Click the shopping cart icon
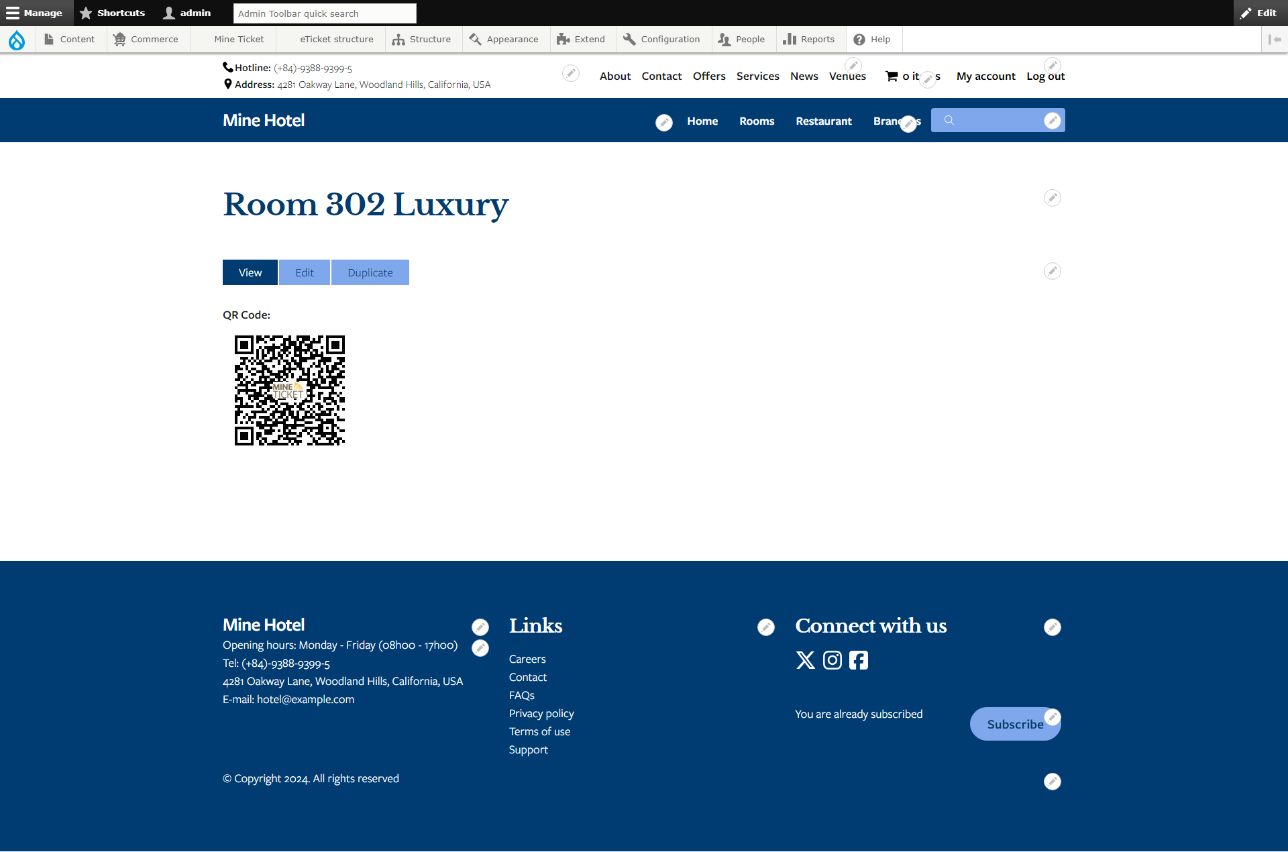Screen dimensions: 1288x852 [892, 76]
